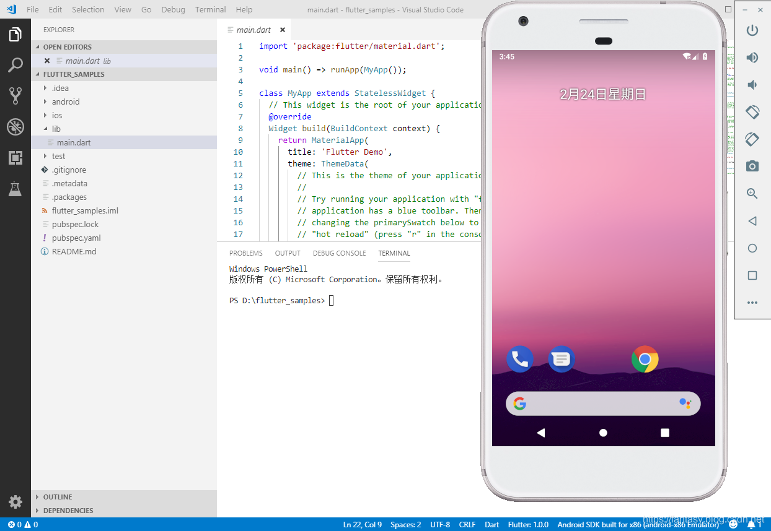The height and width of the screenshot is (531, 771).
Task: Select main.dart under lib folder
Action: coord(124,142)
